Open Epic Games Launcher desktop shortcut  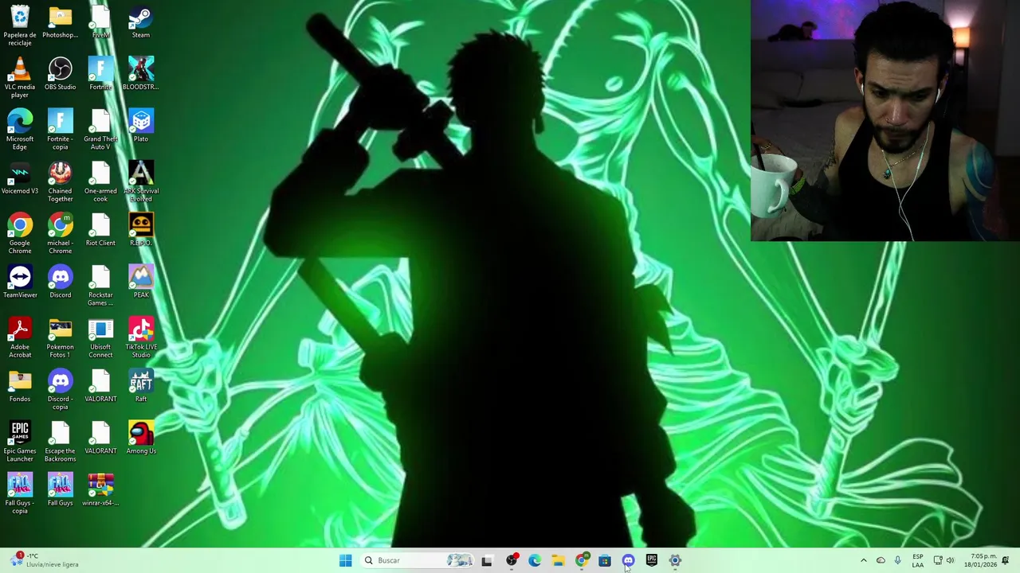coord(20,442)
